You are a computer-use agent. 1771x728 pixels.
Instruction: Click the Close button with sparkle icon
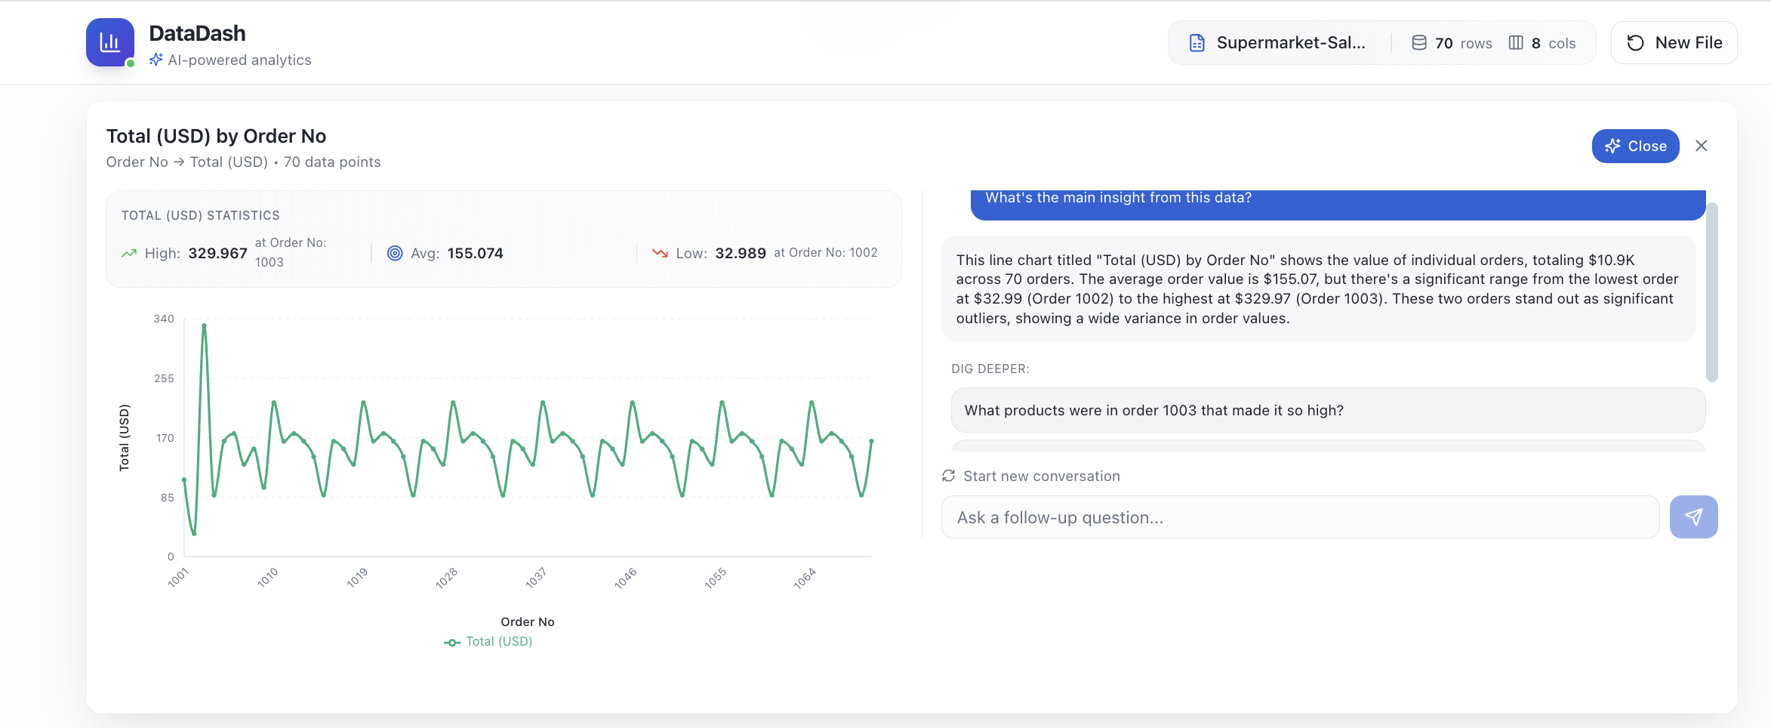1635,146
